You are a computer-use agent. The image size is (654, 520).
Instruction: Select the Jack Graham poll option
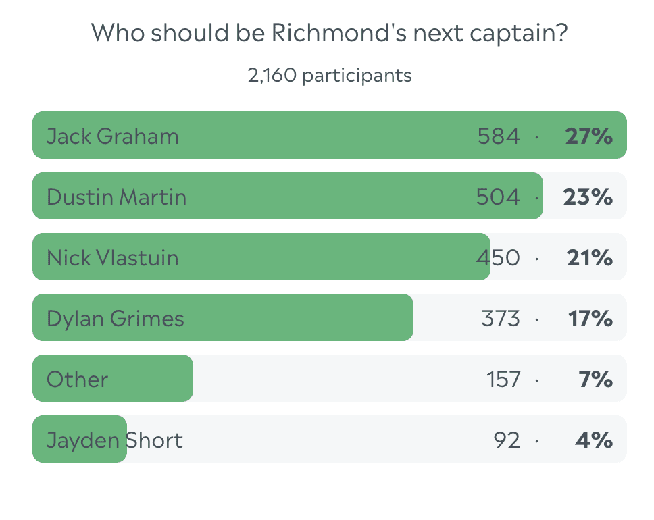330,135
